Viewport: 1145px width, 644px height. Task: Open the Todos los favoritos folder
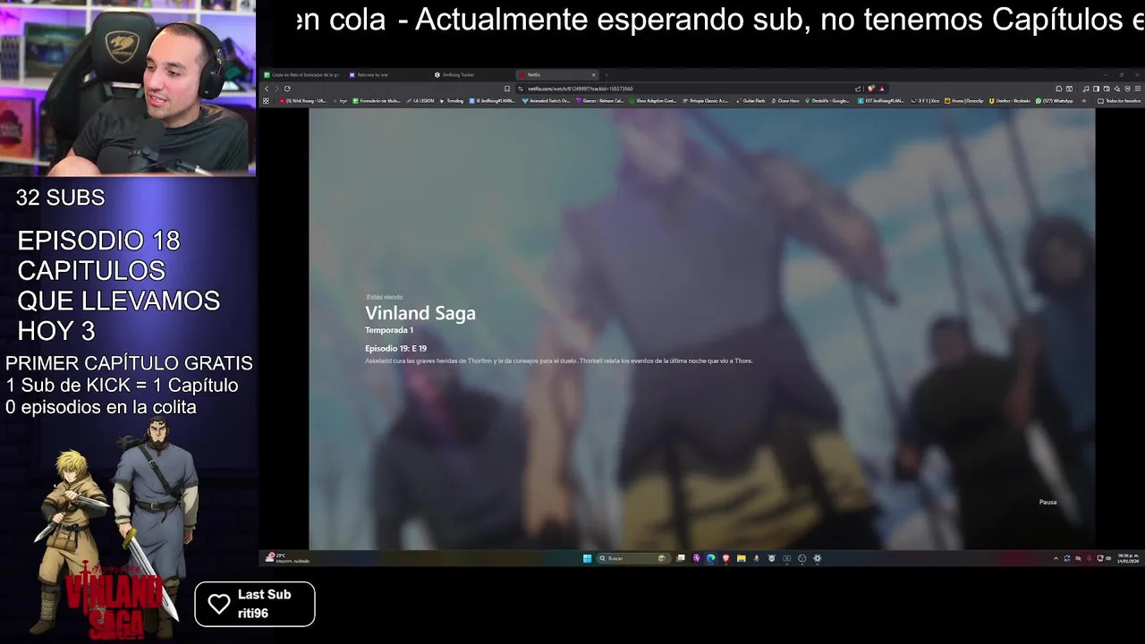tap(1119, 101)
